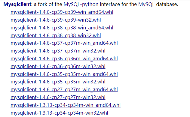Open mysqlclient-1.3.13-cp34-cp34m-win_amd64.whl
This screenshot has width=190, height=117.
pyautogui.click(x=66, y=105)
